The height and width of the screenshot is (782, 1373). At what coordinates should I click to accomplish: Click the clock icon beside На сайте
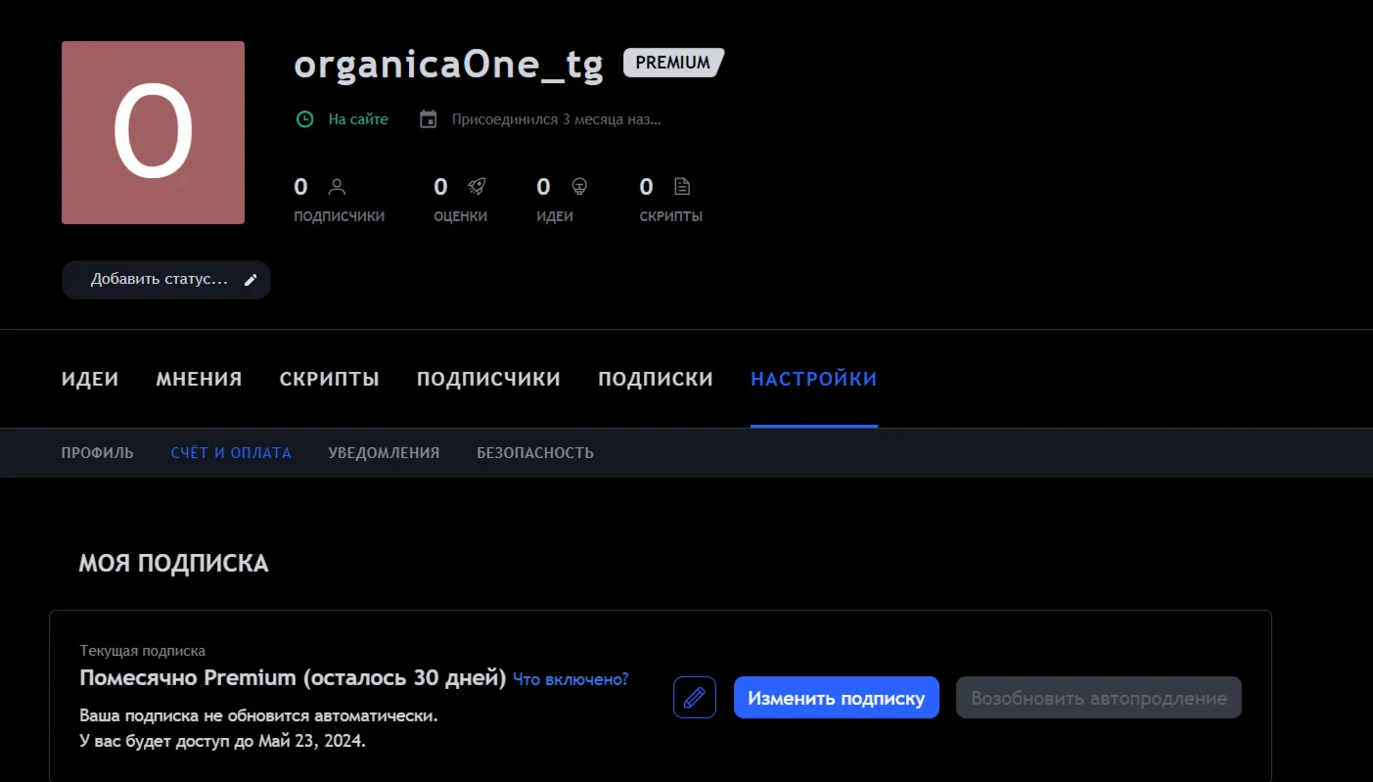[305, 119]
